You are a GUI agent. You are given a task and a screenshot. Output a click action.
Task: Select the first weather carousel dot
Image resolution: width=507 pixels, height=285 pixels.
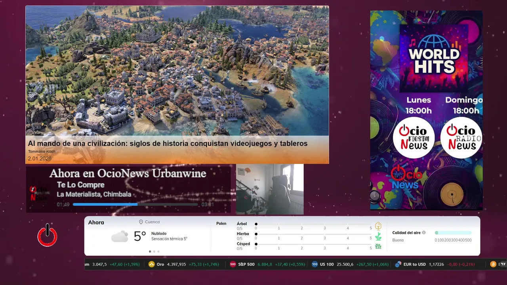[150, 251]
